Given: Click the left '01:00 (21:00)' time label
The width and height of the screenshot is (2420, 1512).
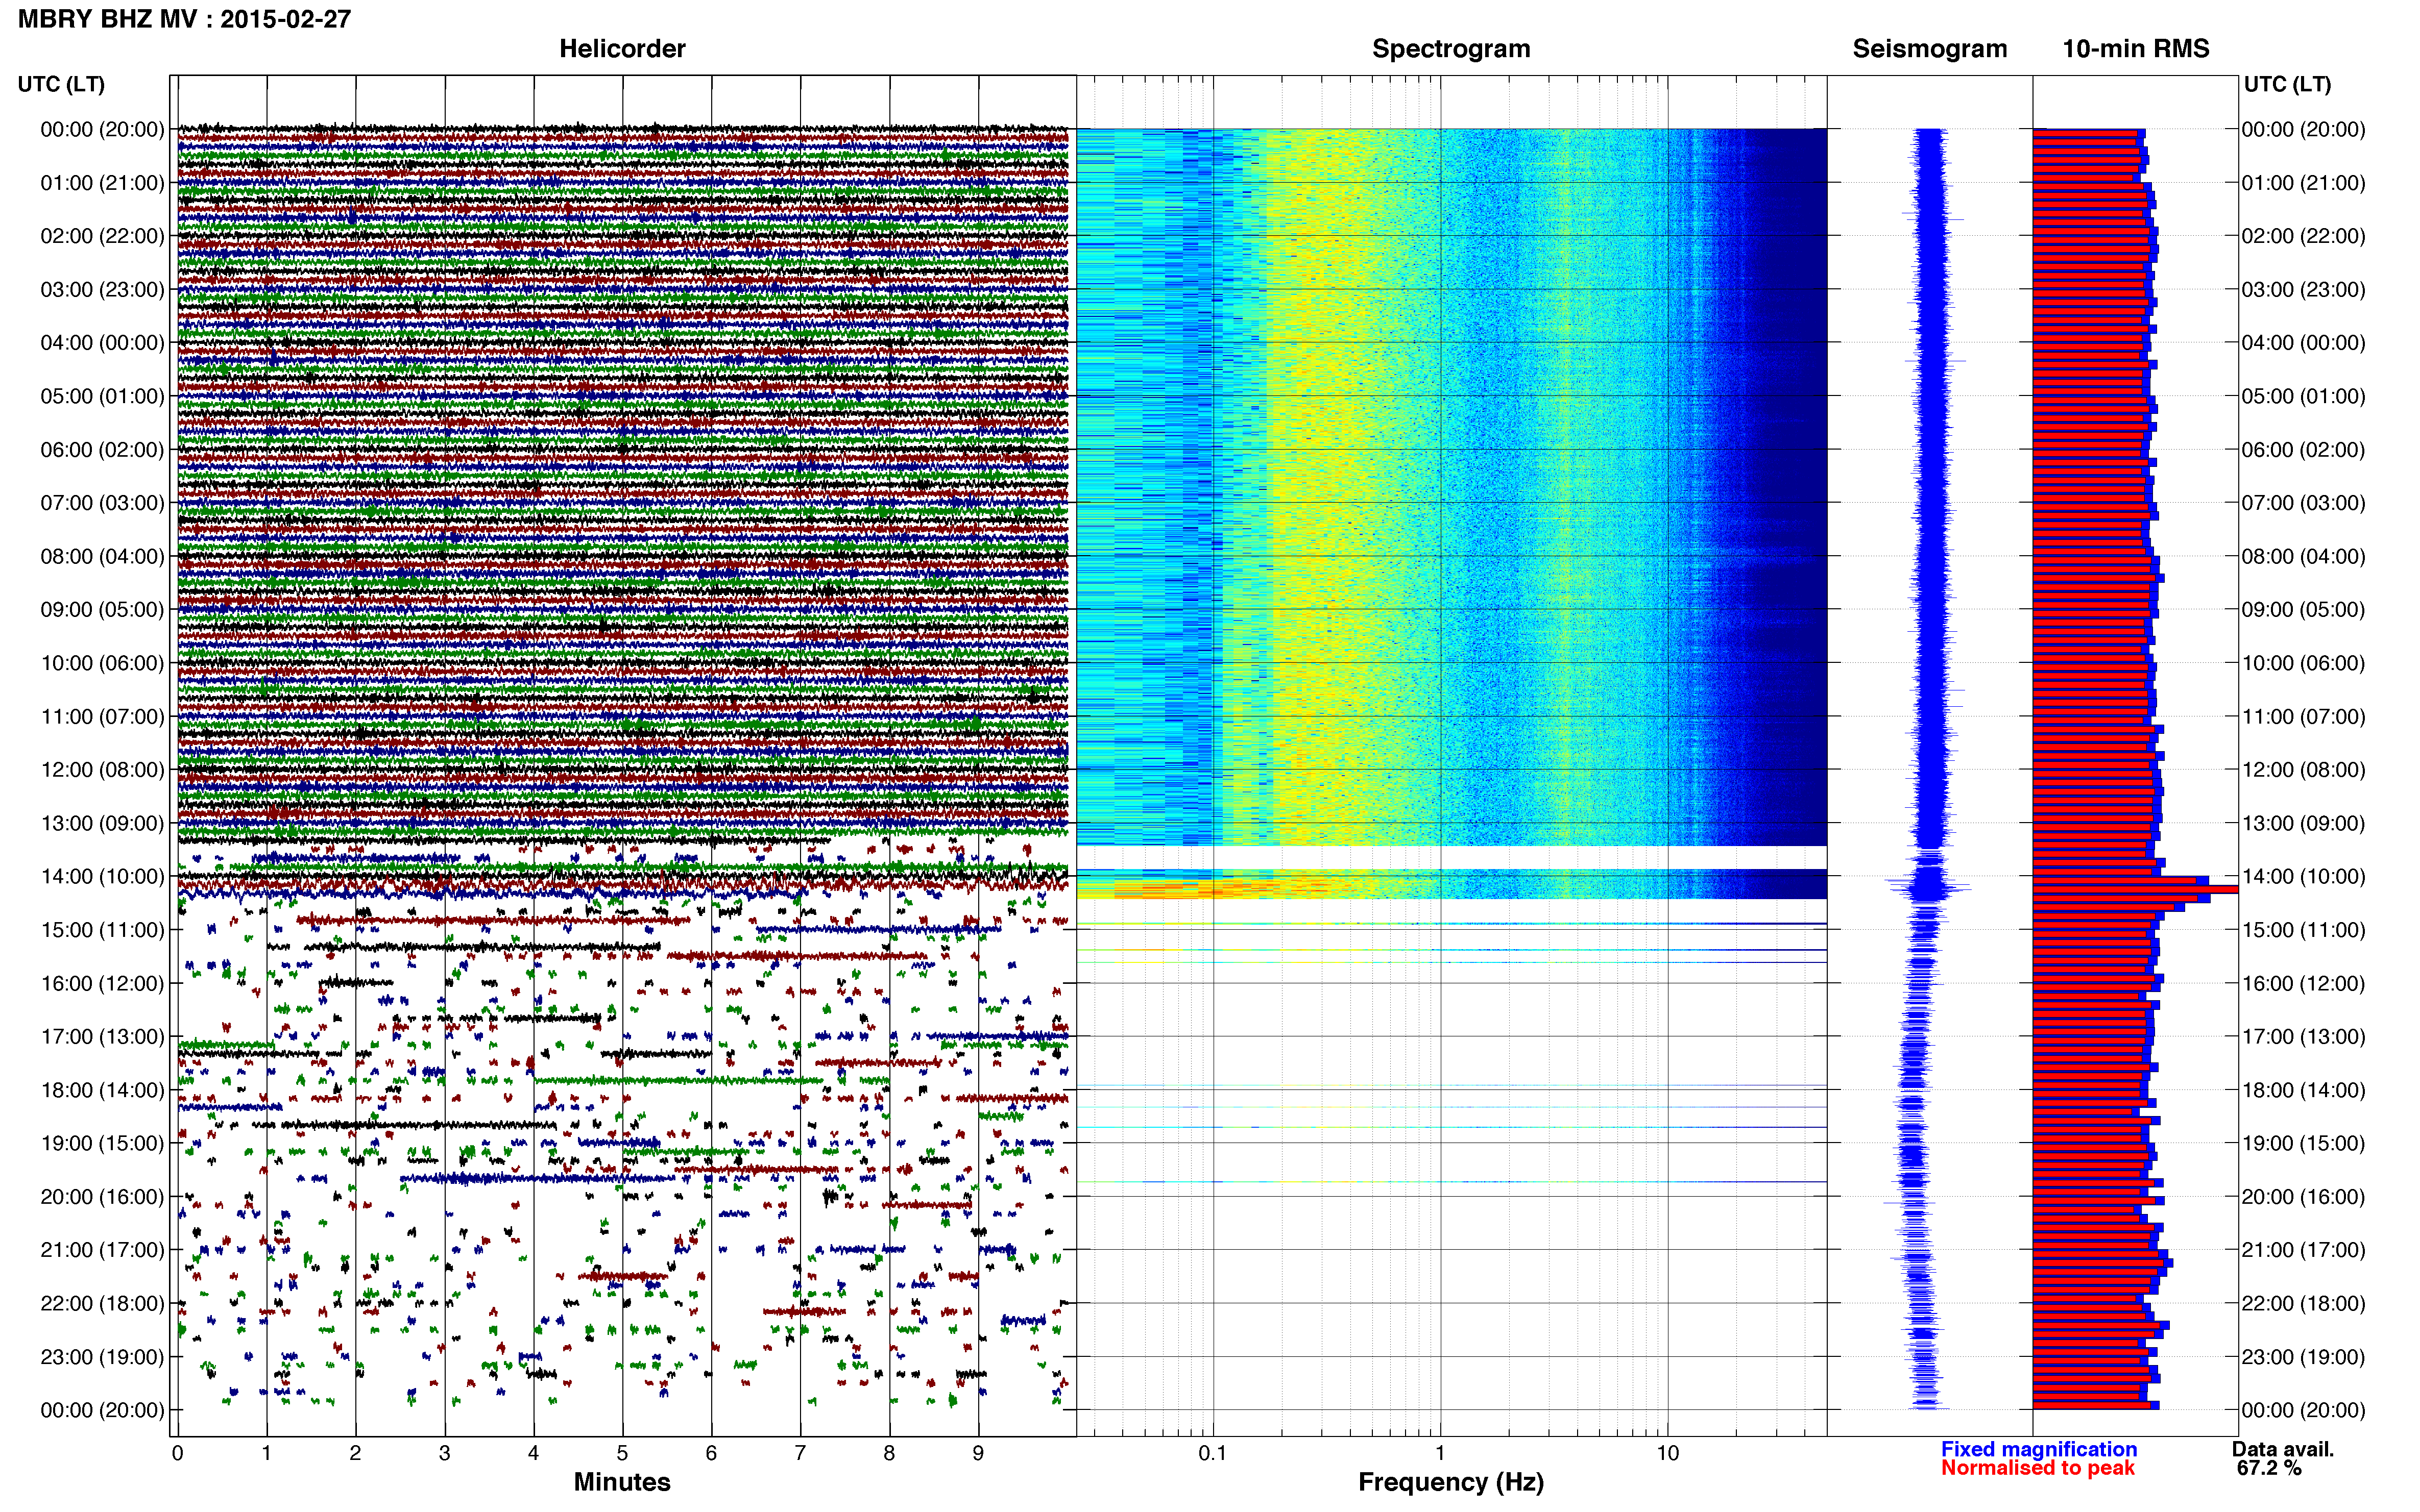Looking at the screenshot, I should [102, 182].
